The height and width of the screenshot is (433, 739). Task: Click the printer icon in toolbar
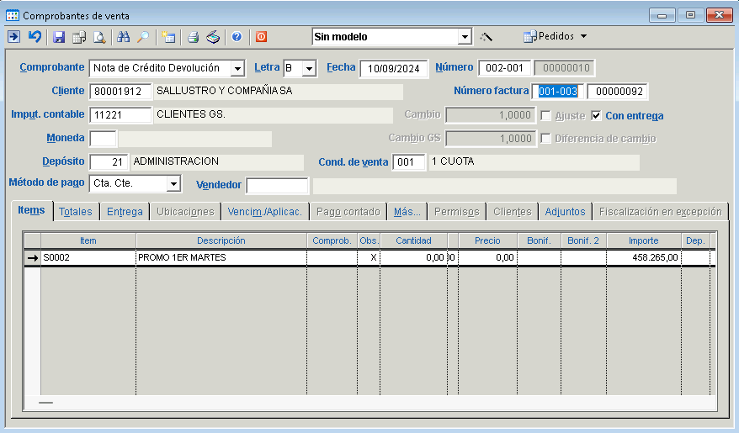click(x=193, y=37)
